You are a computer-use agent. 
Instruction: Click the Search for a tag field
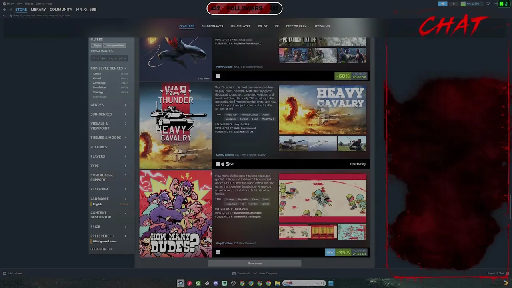click(x=109, y=58)
